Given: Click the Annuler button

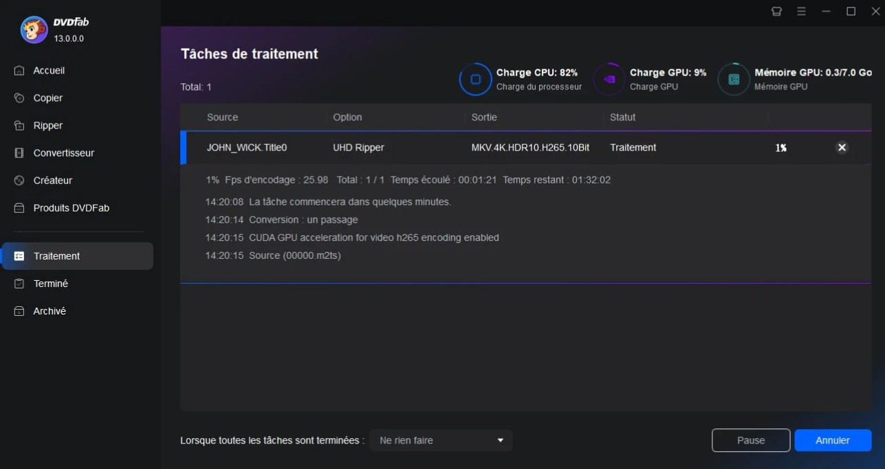Looking at the screenshot, I should 833,440.
